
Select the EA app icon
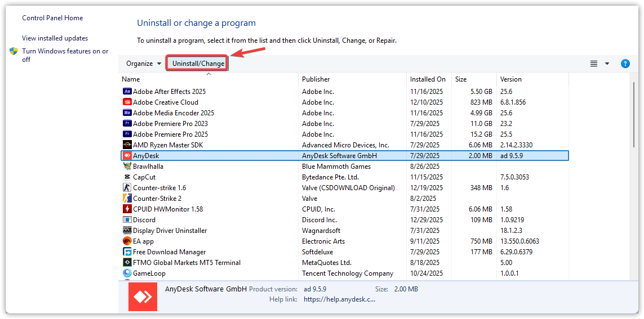click(127, 241)
